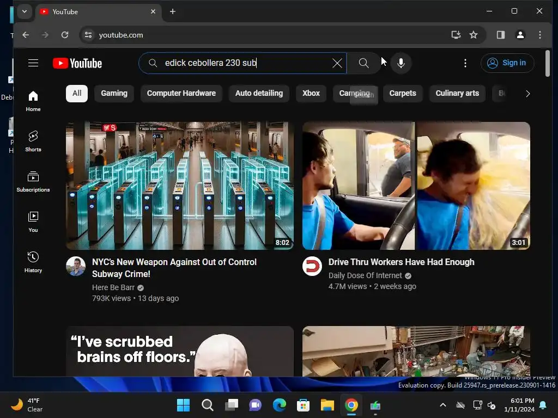Open the 'I've scrubbed brains off floors' thumbnail
This screenshot has height=418, width=558.
click(x=180, y=351)
